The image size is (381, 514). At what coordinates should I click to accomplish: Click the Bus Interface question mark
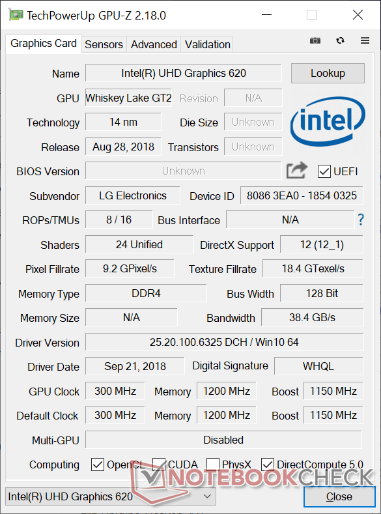(x=361, y=220)
